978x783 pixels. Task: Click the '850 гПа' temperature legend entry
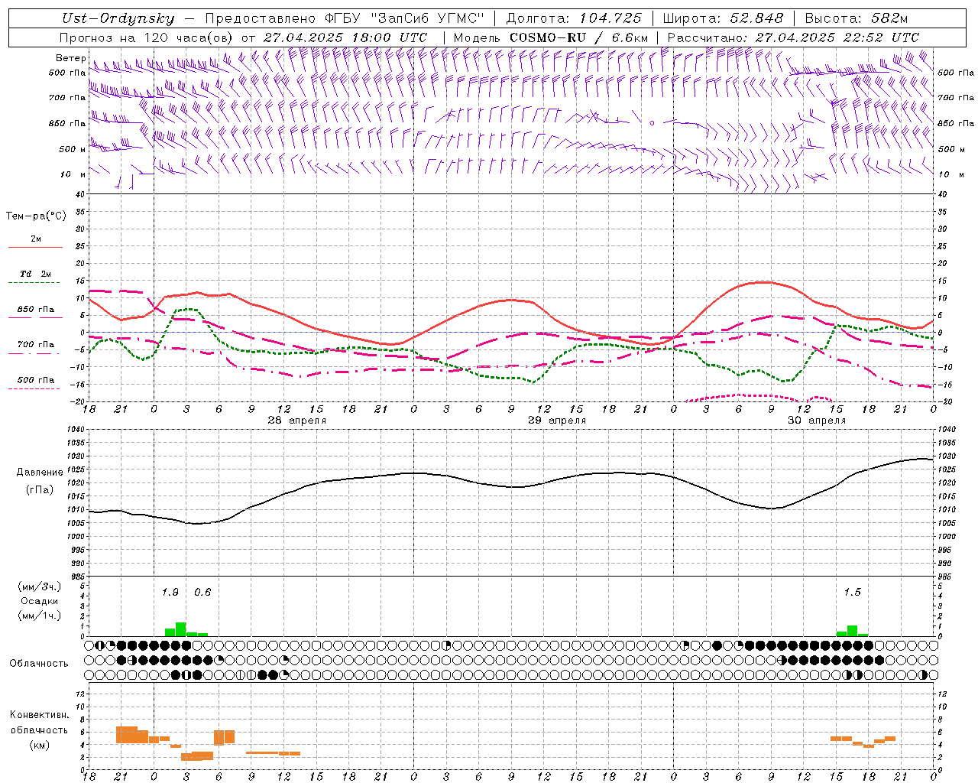36,310
